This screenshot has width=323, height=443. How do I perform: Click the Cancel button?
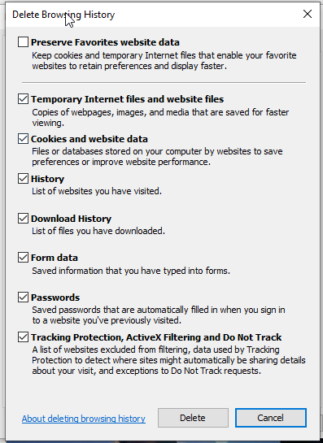[x=271, y=418]
